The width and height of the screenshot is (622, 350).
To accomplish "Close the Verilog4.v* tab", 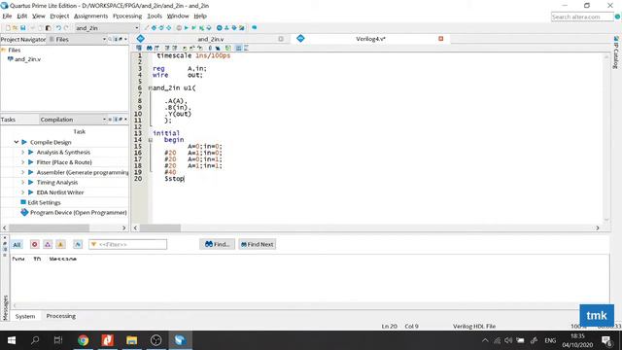I will pos(440,39).
